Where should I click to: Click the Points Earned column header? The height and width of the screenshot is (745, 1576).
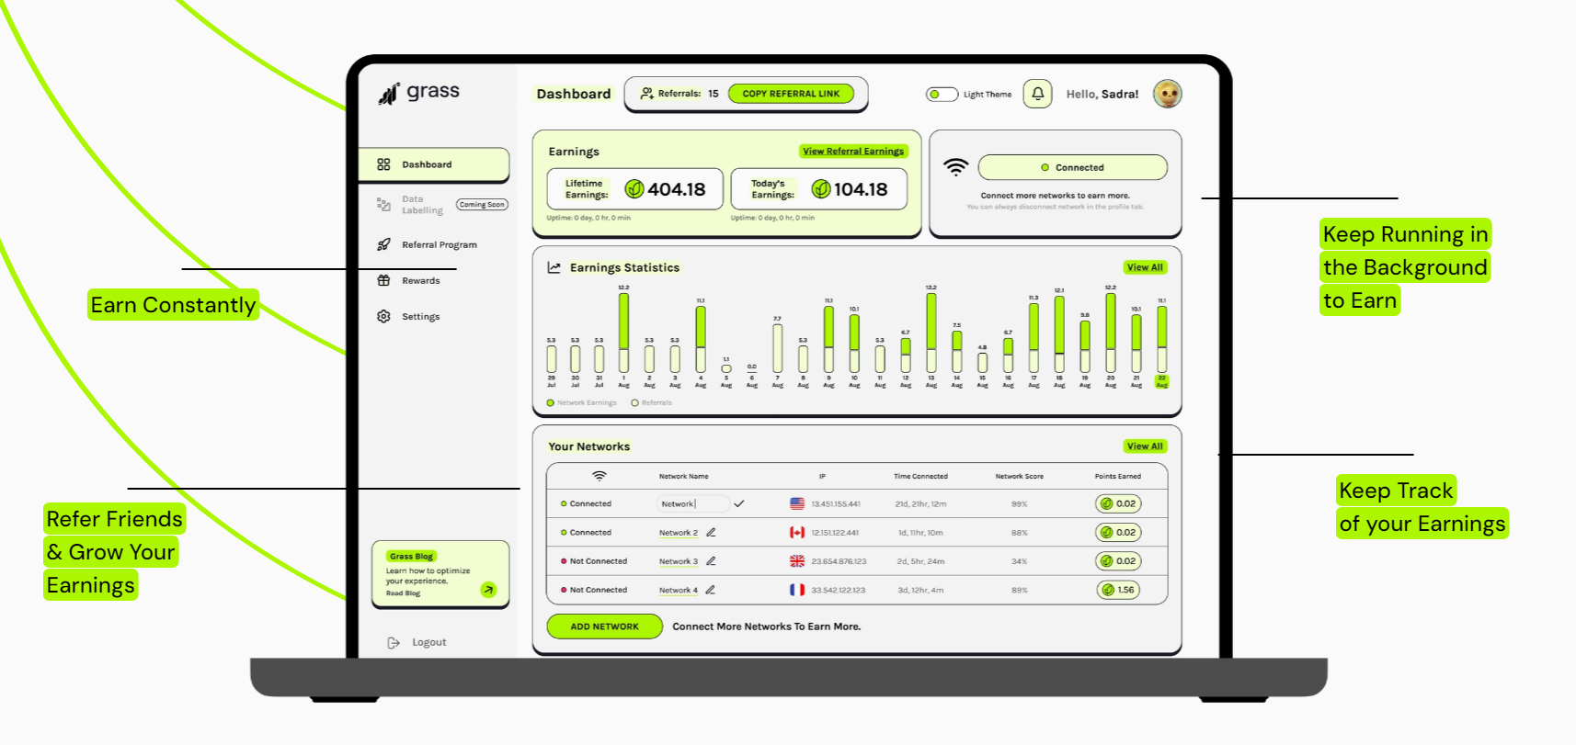[x=1117, y=477]
